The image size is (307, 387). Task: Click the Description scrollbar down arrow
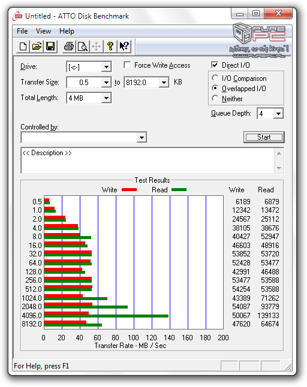[x=279, y=168]
